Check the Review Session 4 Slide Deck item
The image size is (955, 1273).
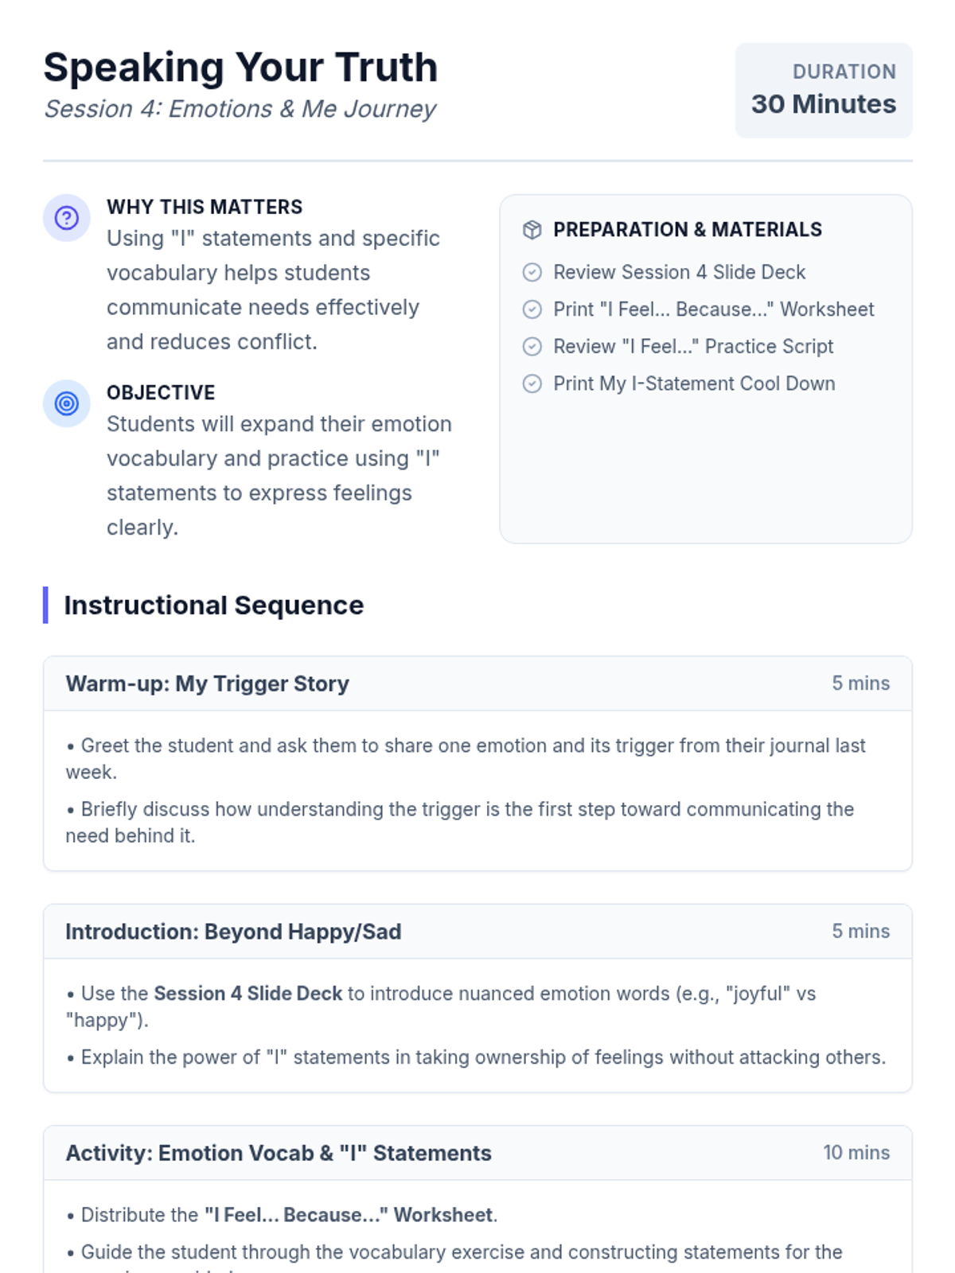coord(532,272)
